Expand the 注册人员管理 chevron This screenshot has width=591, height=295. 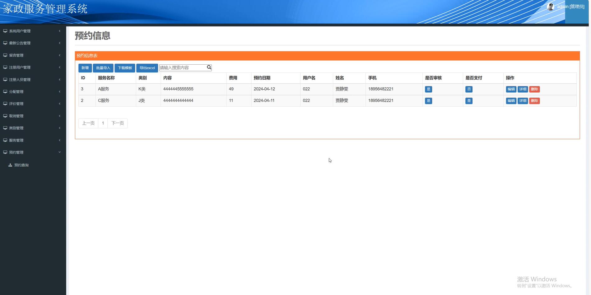(59, 80)
